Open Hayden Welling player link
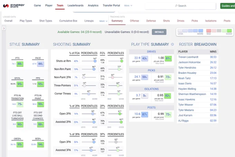Viewport: 235px width, 157px height. [x=187, y=89]
